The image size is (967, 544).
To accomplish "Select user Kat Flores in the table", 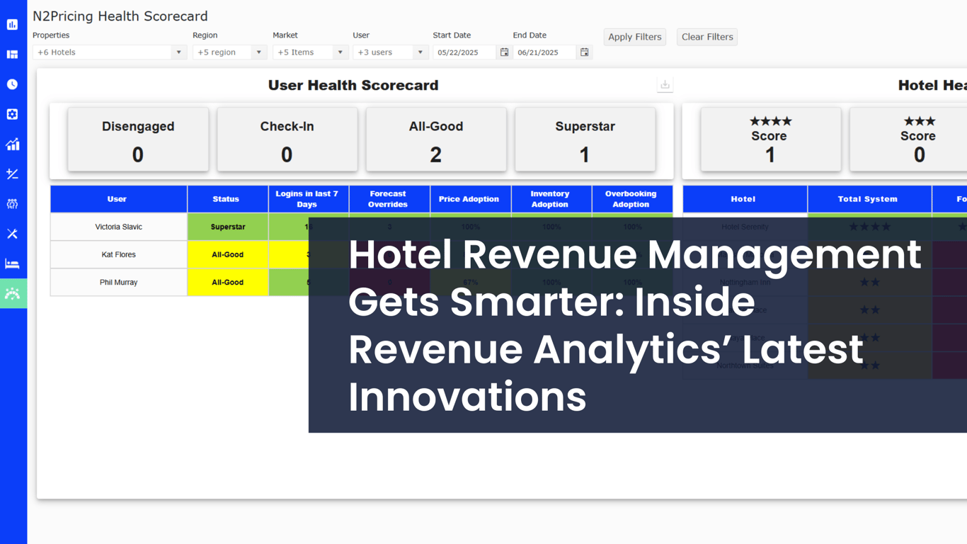I will [118, 254].
